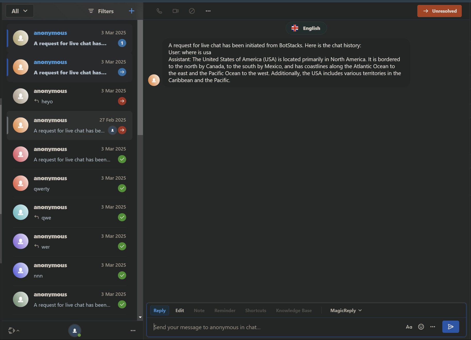Select the Reply tab

159,310
